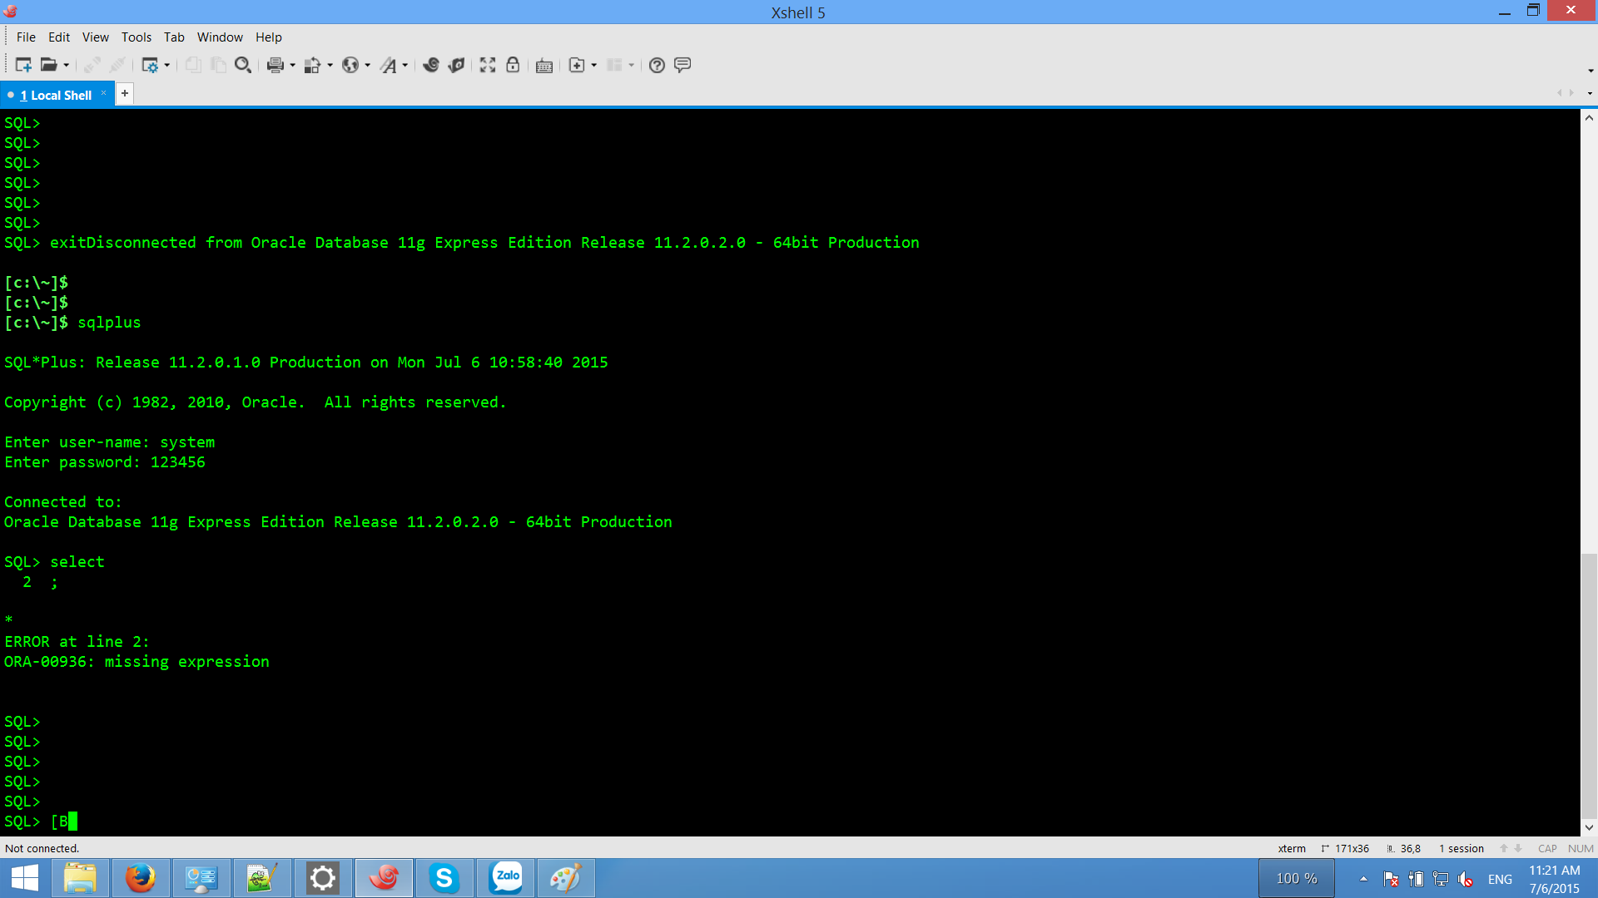Click the CAP indicator in status bar
1598x898 pixels.
pos(1547,848)
